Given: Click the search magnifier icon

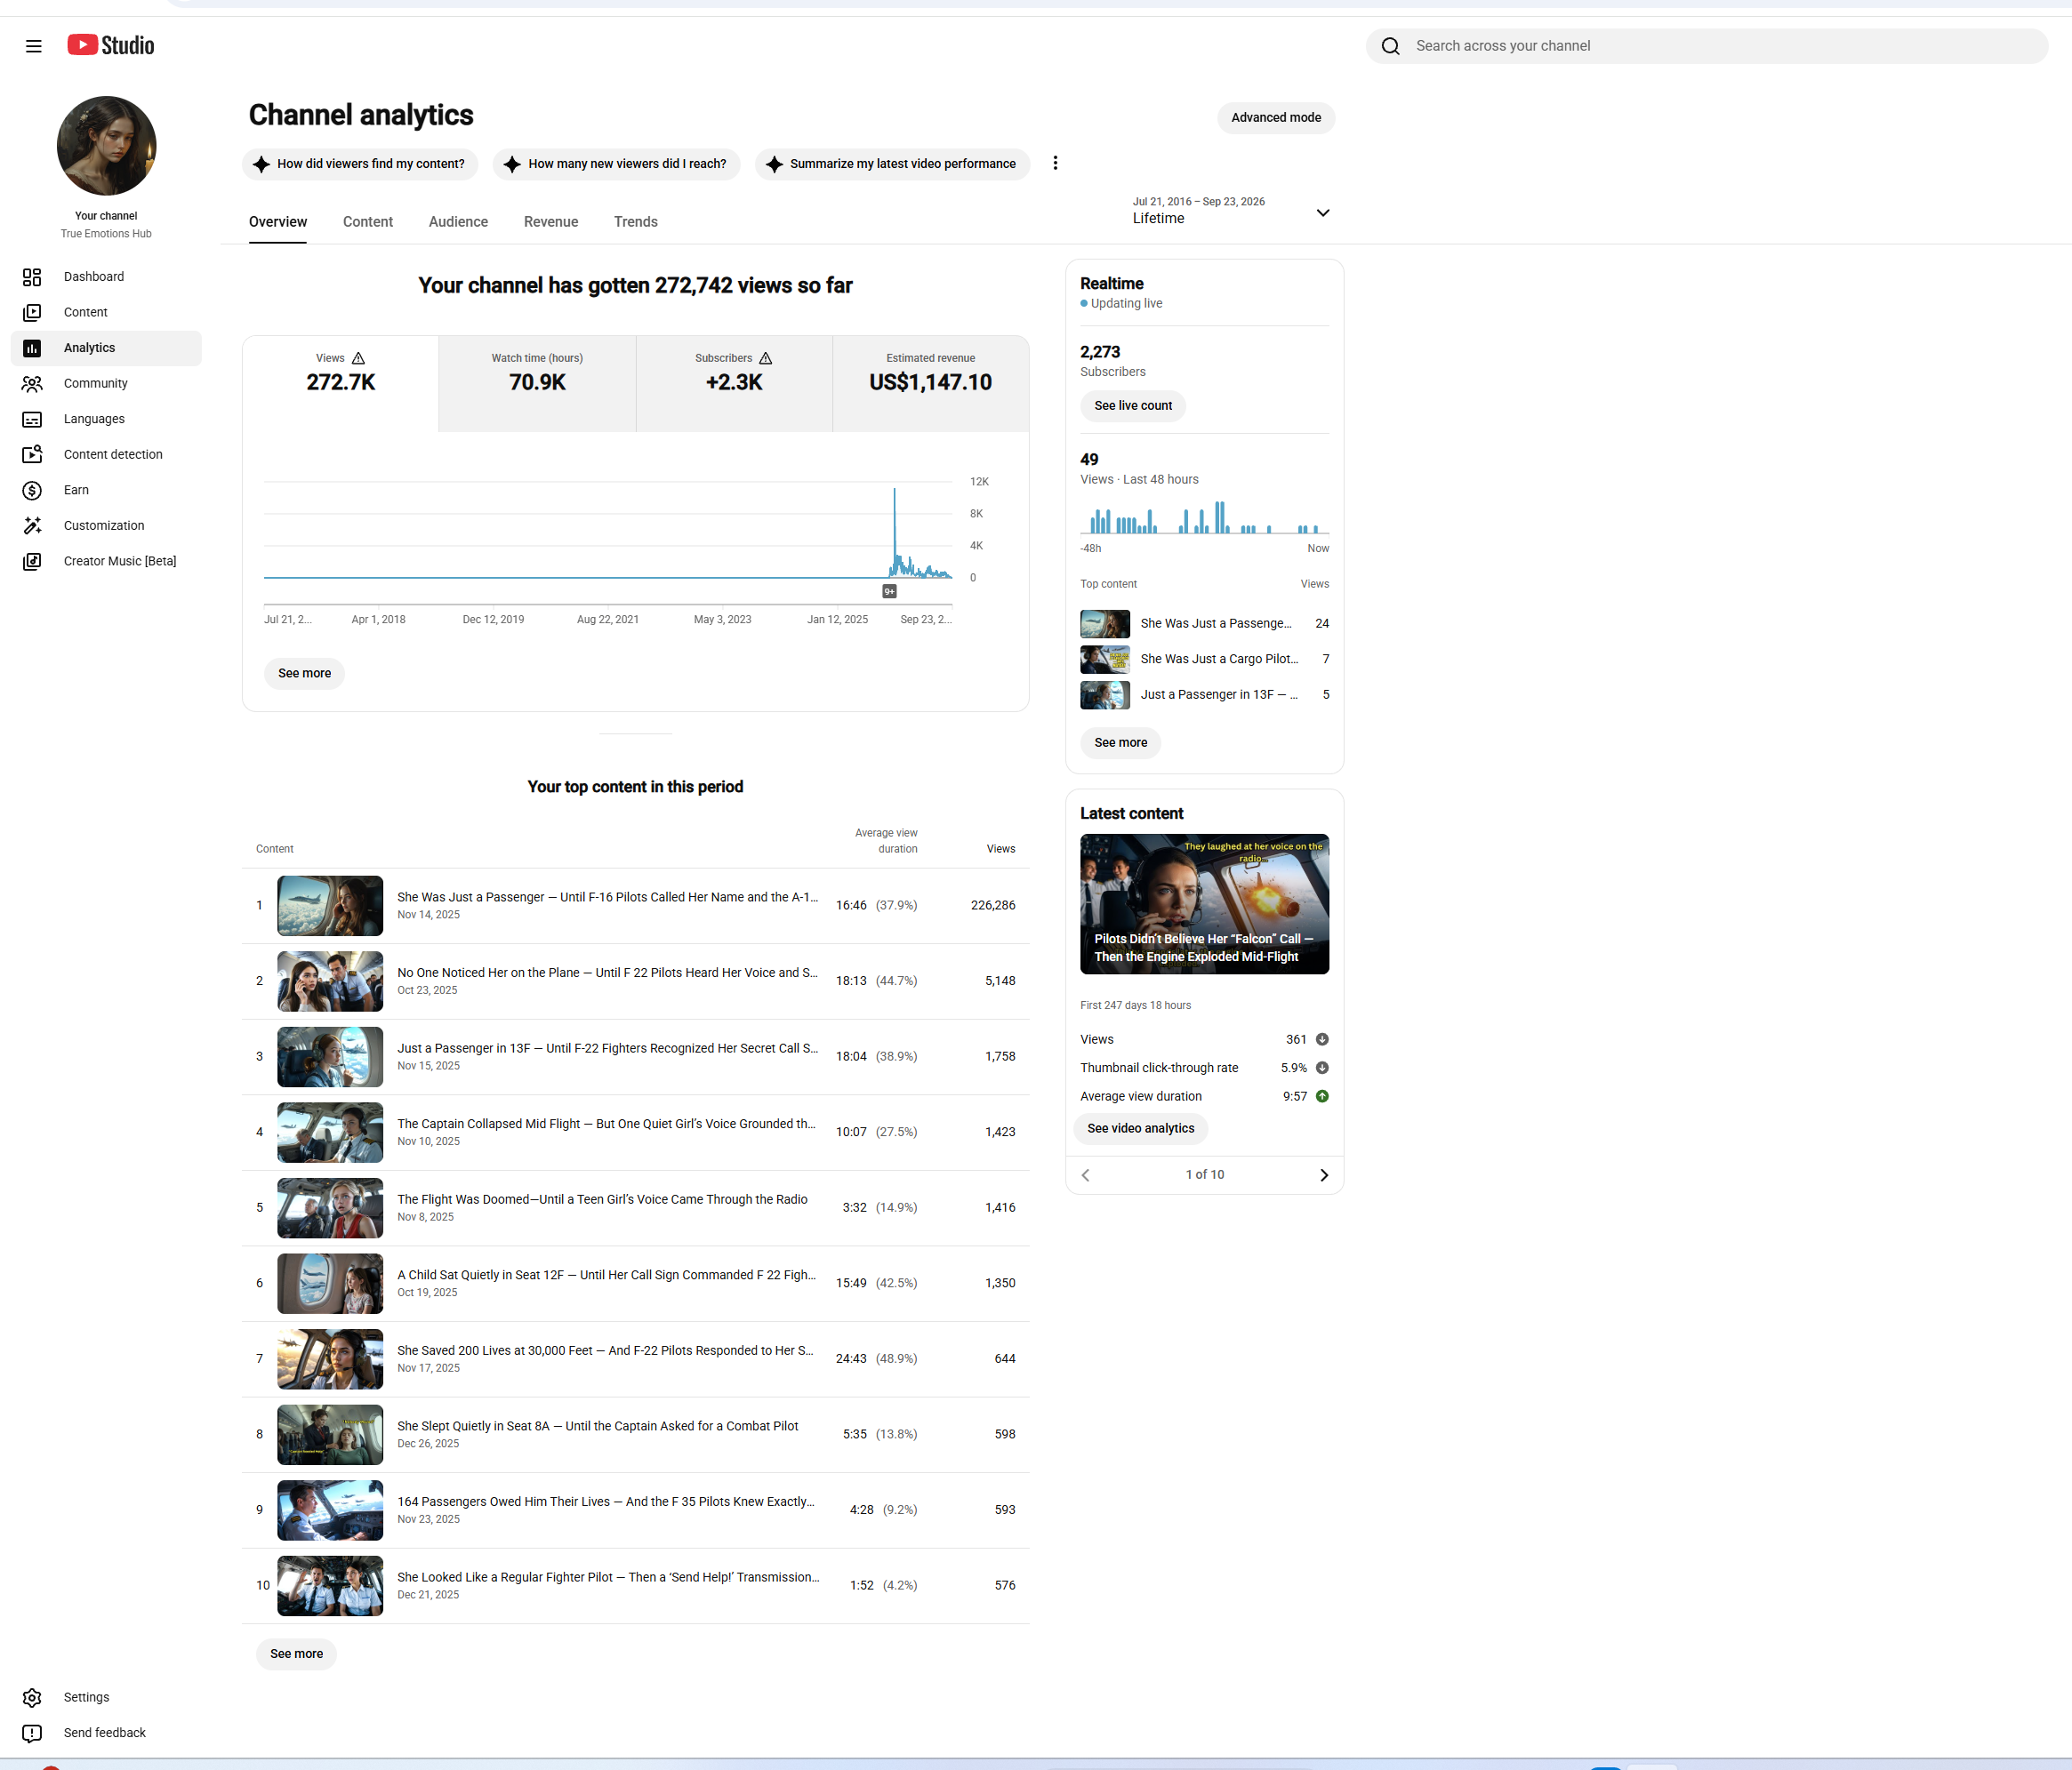Looking at the screenshot, I should 1390,46.
